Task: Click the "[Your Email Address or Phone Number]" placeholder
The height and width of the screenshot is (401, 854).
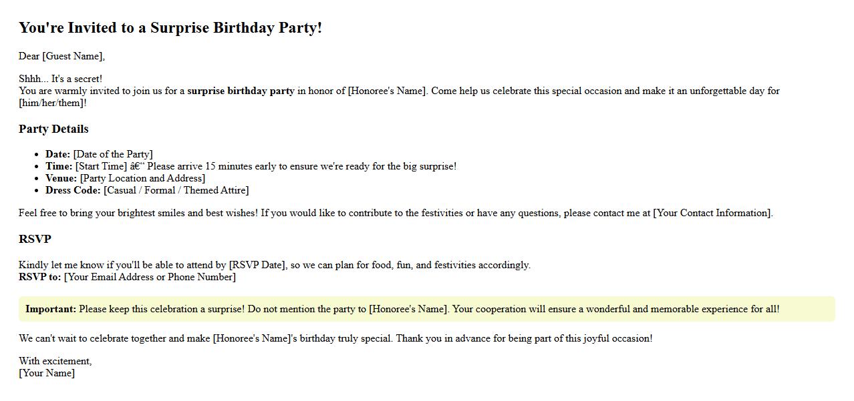Action: [150, 277]
